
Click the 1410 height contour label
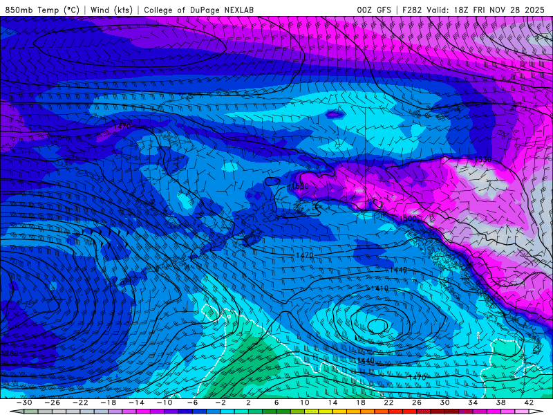[x=379, y=288]
